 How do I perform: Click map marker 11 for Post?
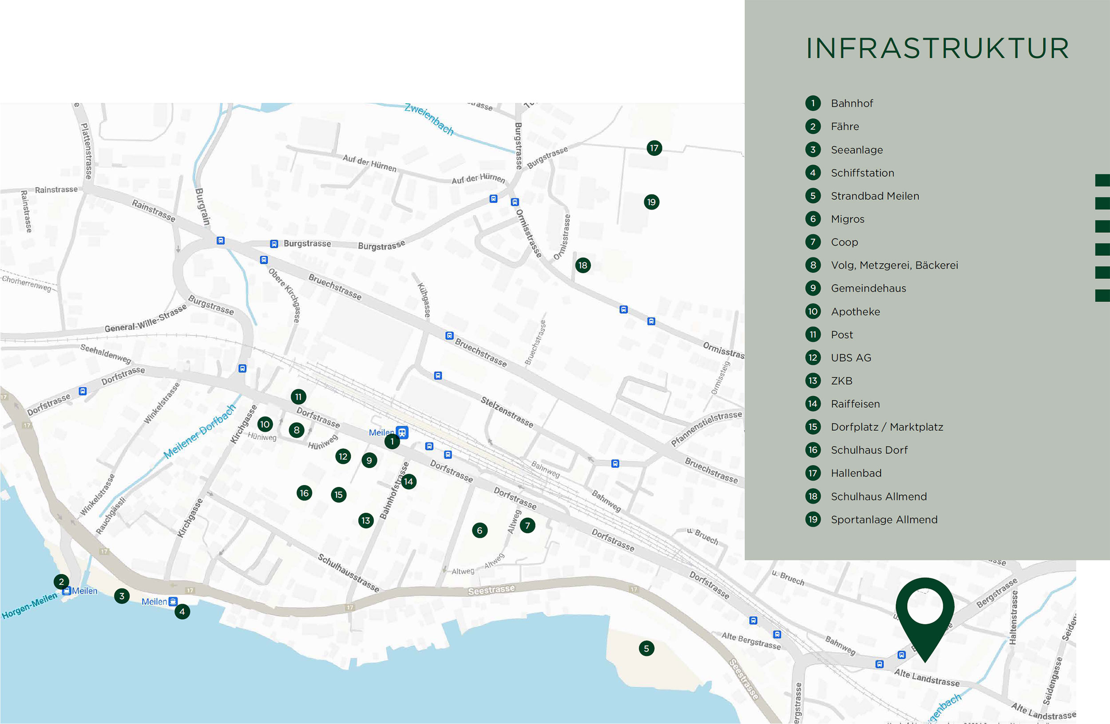click(x=298, y=397)
